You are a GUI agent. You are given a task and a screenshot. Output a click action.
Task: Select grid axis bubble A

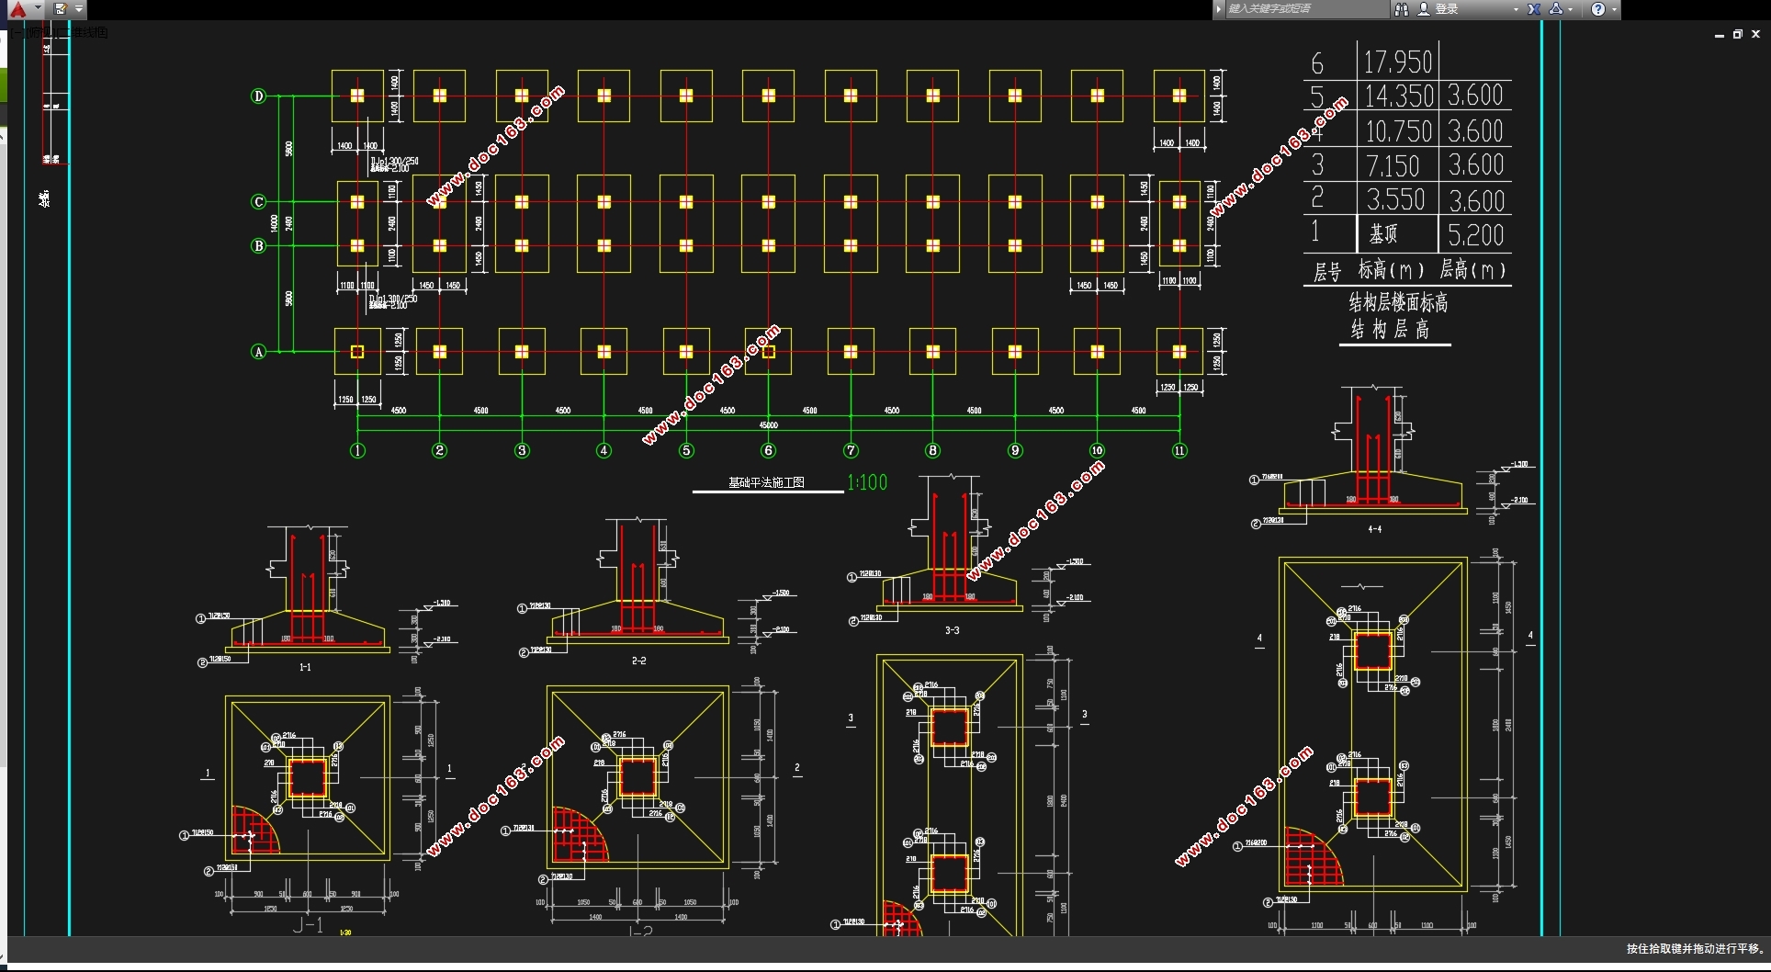pos(258,352)
